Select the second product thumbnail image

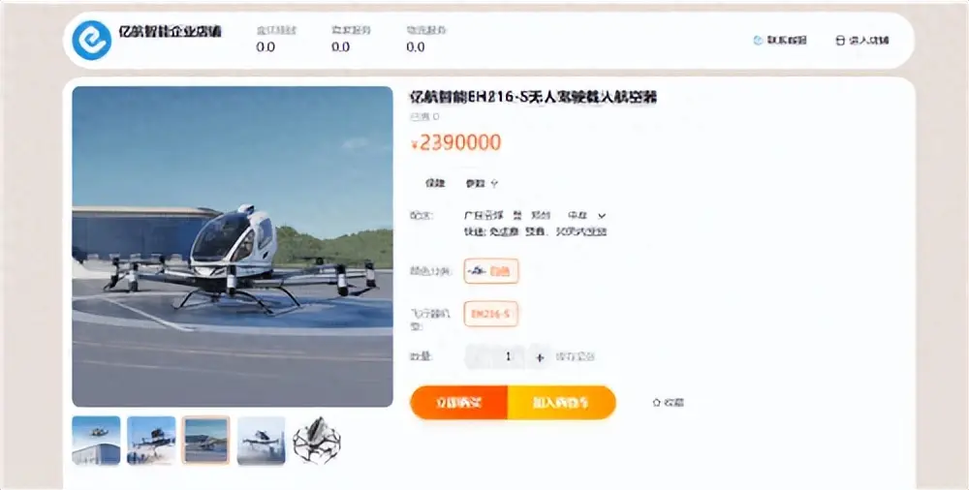[x=151, y=440]
